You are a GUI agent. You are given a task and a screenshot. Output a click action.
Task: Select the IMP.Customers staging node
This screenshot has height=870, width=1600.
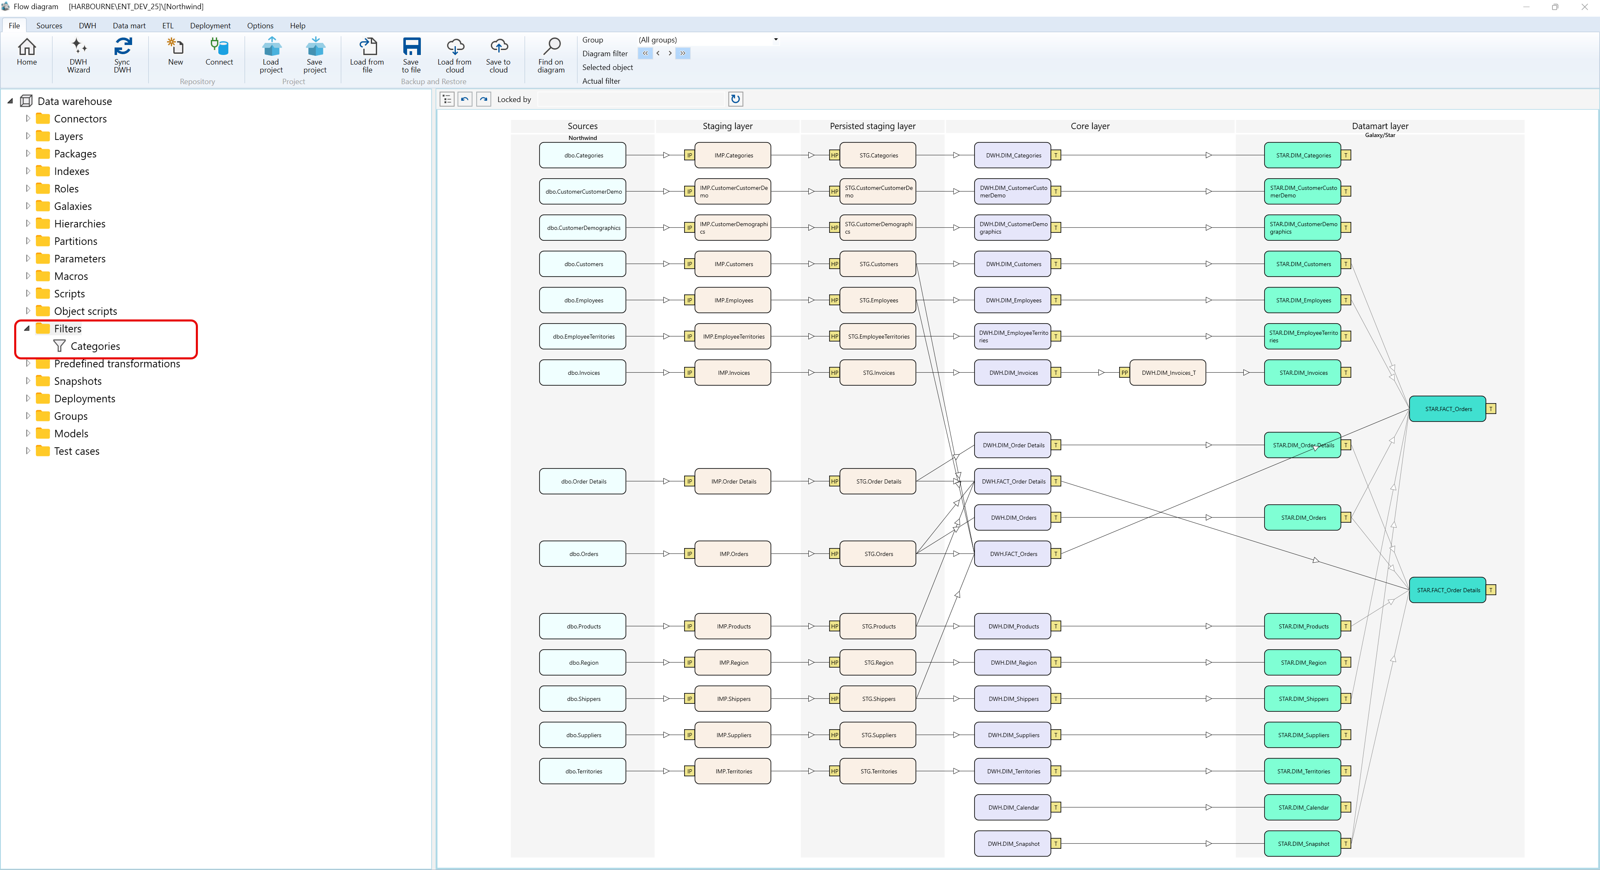pyautogui.click(x=733, y=264)
